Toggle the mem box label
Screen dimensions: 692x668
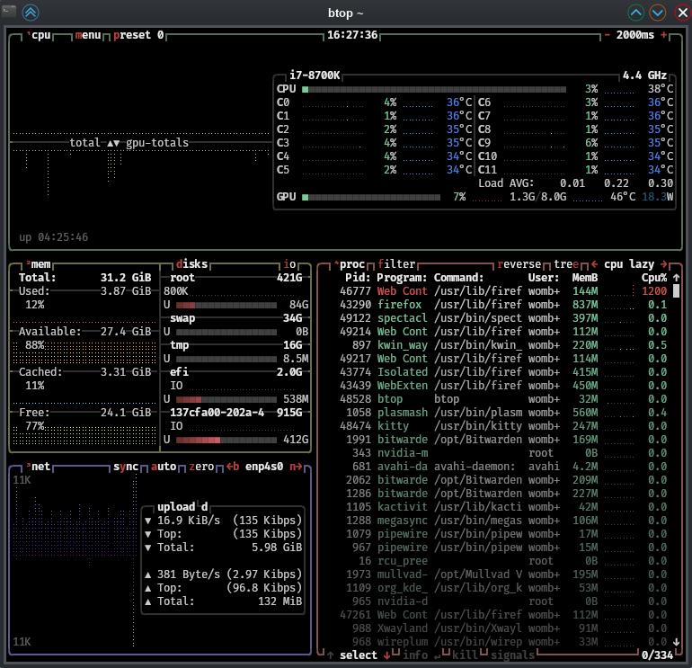(x=40, y=264)
